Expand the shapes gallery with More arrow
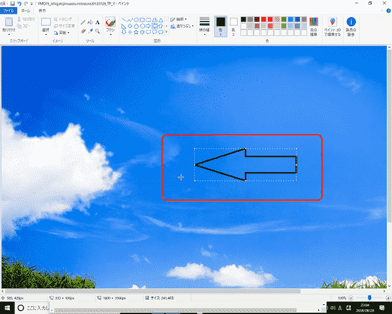392x314 pixels. click(x=167, y=32)
